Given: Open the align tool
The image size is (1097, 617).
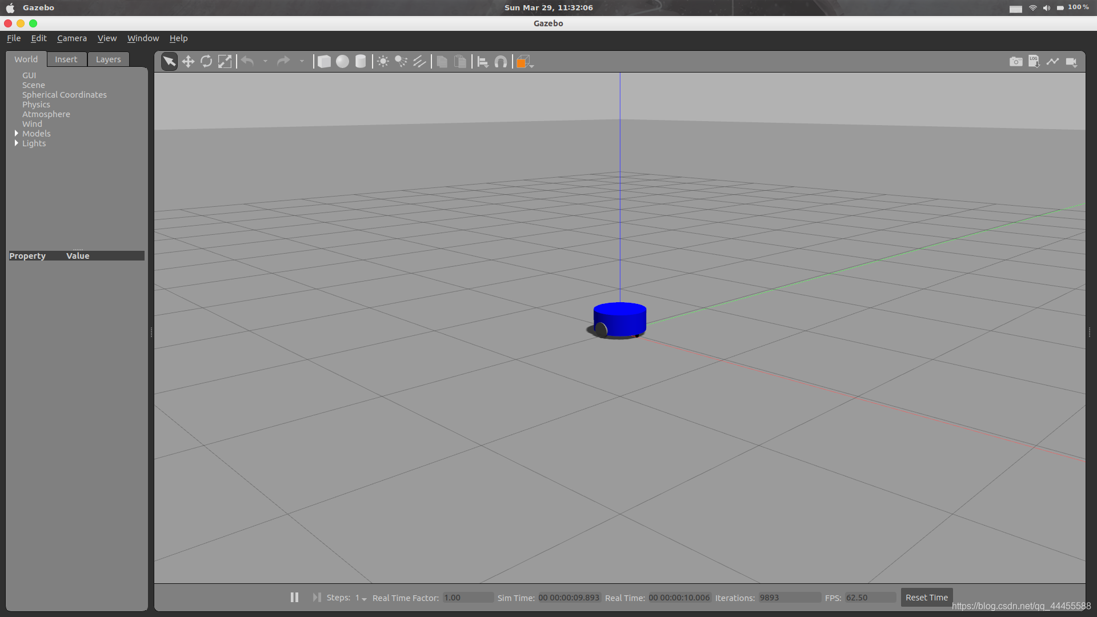Looking at the screenshot, I should click(482, 62).
